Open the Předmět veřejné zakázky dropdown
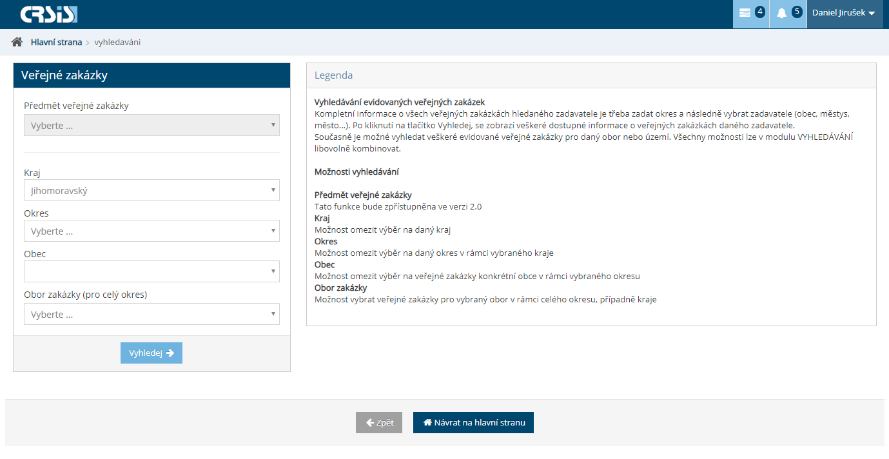 point(151,125)
